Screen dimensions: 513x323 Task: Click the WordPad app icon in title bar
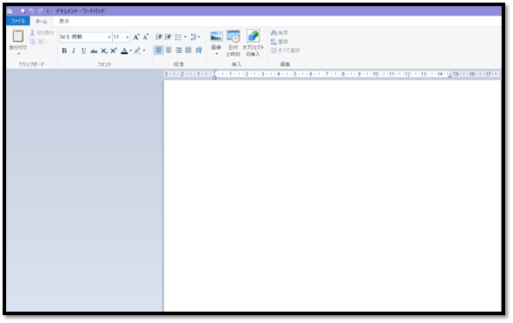10,11
